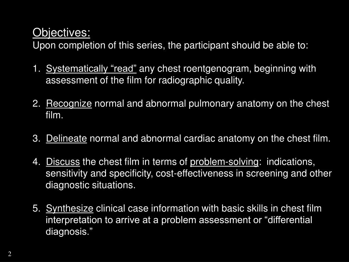Viewport: 349px width, 262px height.
Task: Click the words radiographic quality
Action: [201, 81]
